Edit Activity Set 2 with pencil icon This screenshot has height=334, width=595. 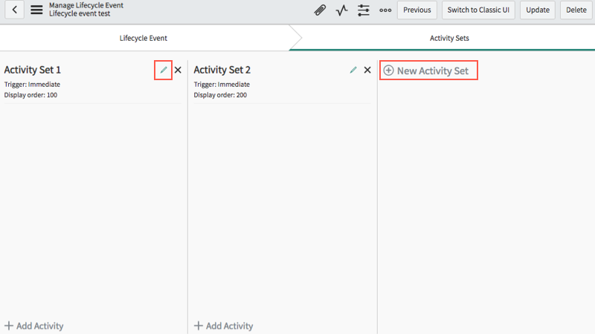click(353, 70)
